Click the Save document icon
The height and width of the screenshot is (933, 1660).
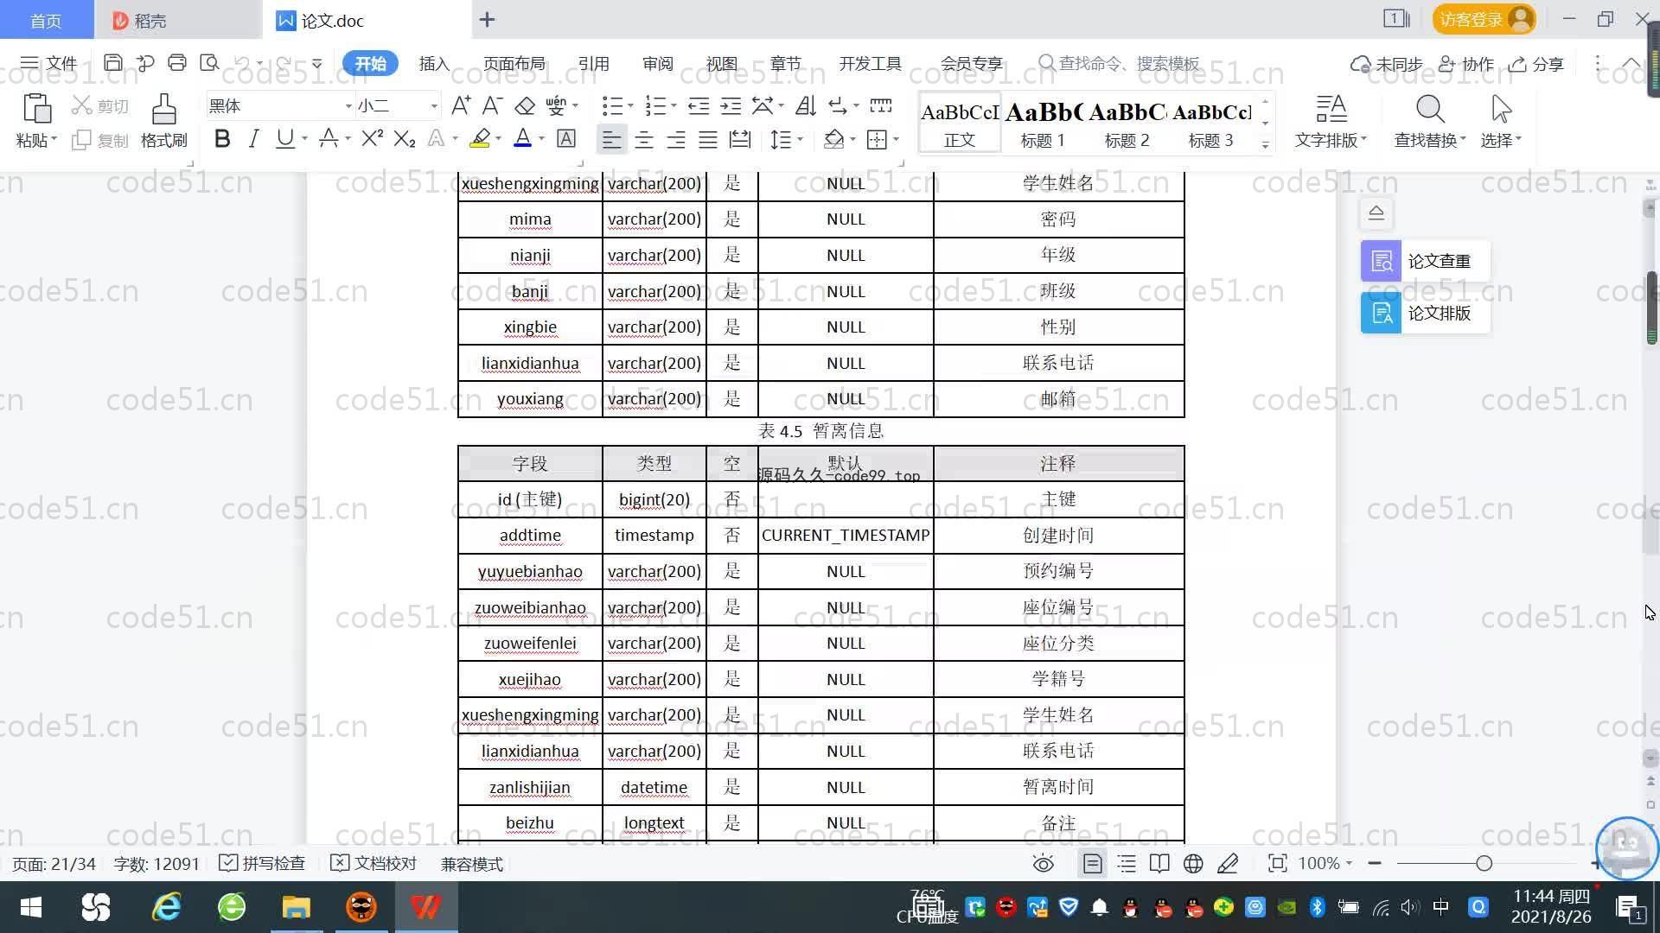click(x=112, y=63)
